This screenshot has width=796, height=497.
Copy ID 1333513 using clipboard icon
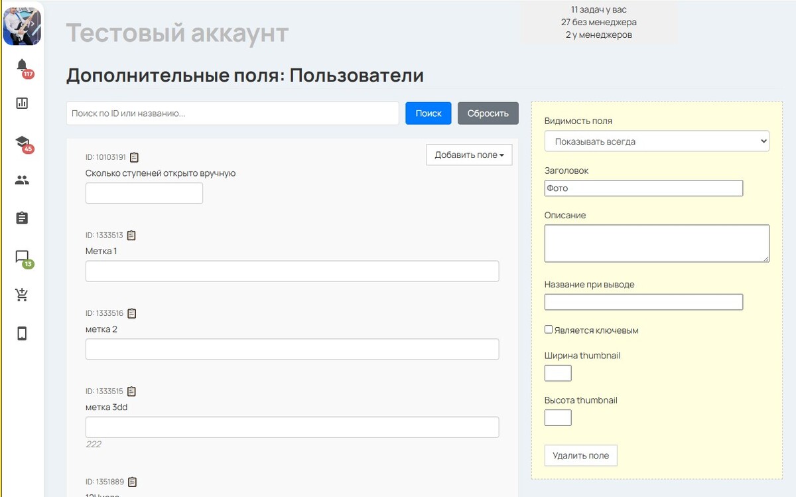(x=131, y=235)
